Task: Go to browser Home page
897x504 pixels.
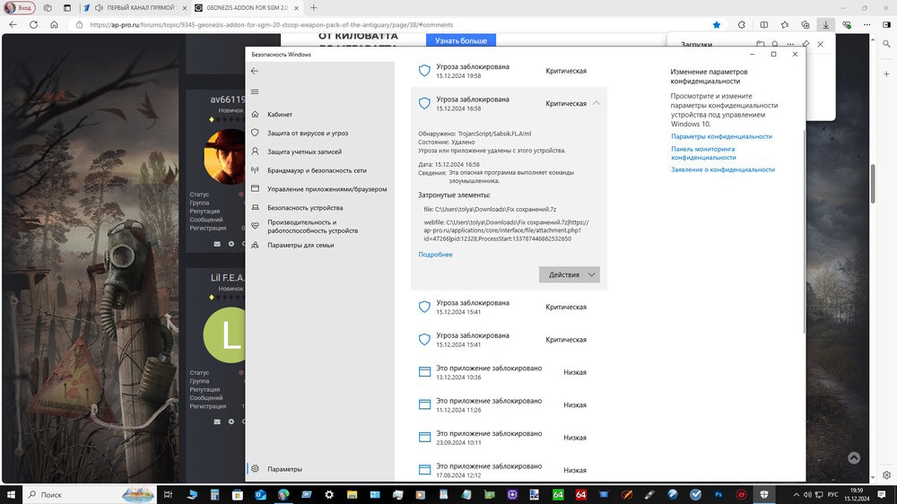Action: point(54,24)
